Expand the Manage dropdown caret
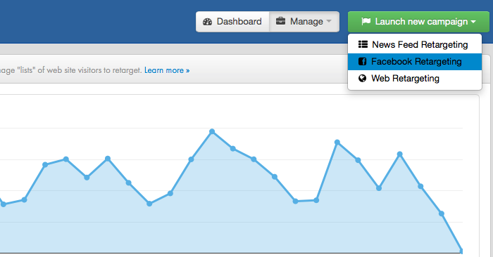The width and height of the screenshot is (493, 257). (329, 21)
